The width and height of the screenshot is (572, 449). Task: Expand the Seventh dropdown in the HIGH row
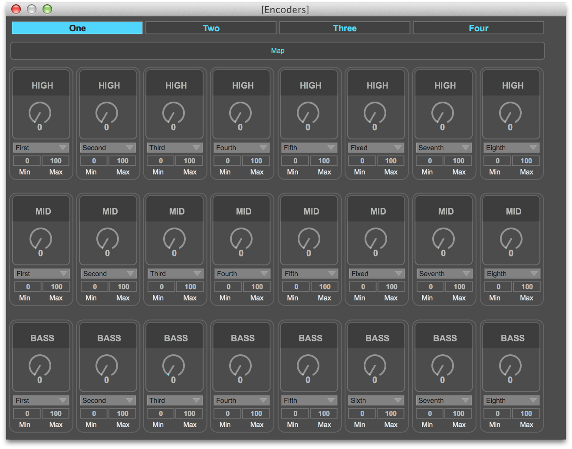(444, 148)
